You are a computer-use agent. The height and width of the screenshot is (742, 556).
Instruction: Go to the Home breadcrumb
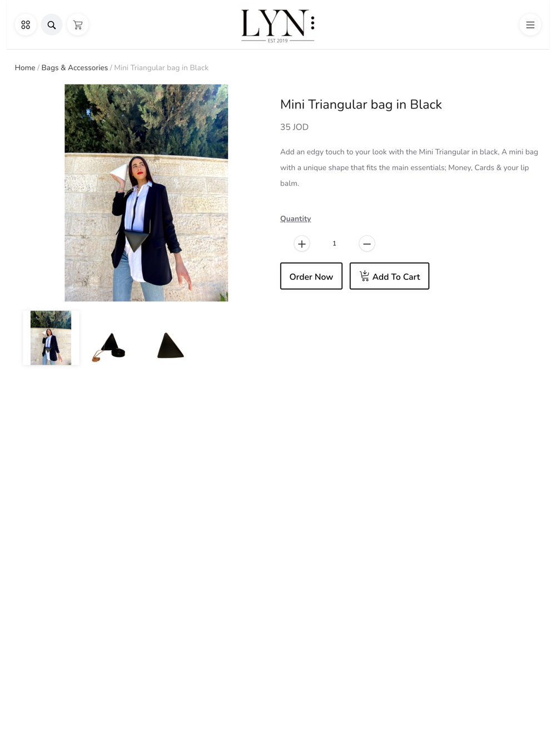25,68
